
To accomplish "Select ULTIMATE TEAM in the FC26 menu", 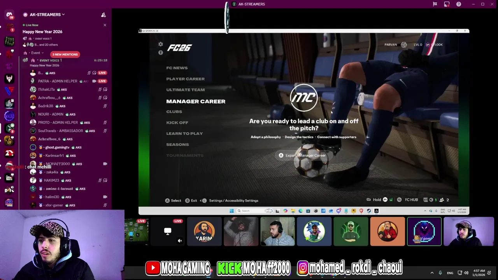I will click(x=185, y=90).
